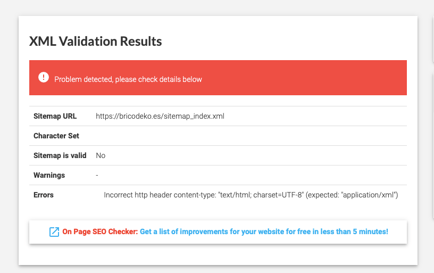Click "Problem detected, please check details below" message
The image size is (434, 273).
(x=128, y=79)
